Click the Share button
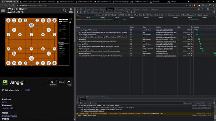The height and width of the screenshot is (121, 216). point(61,82)
